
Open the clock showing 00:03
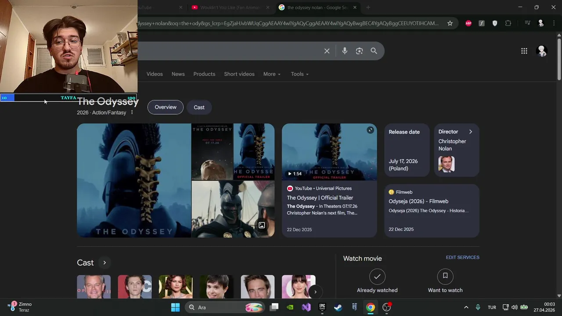pyautogui.click(x=544, y=307)
